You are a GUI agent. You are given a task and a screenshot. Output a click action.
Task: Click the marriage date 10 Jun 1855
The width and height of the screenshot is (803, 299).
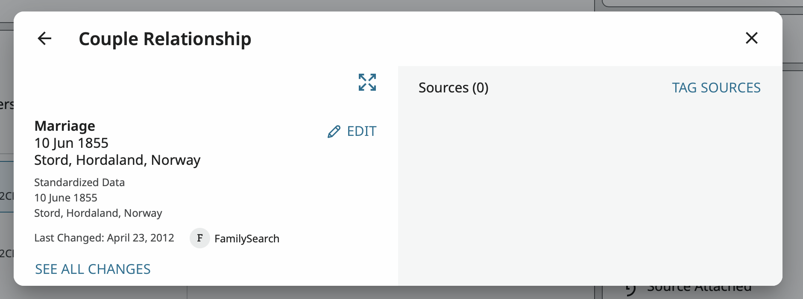pyautogui.click(x=71, y=143)
